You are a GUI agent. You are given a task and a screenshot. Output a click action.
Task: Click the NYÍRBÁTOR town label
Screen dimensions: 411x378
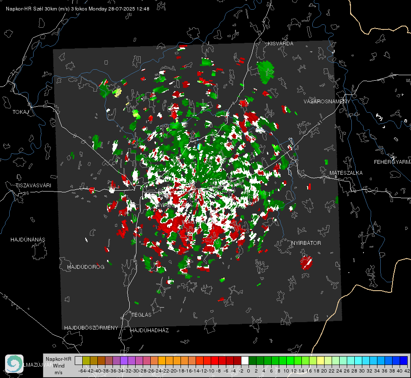(x=306, y=243)
